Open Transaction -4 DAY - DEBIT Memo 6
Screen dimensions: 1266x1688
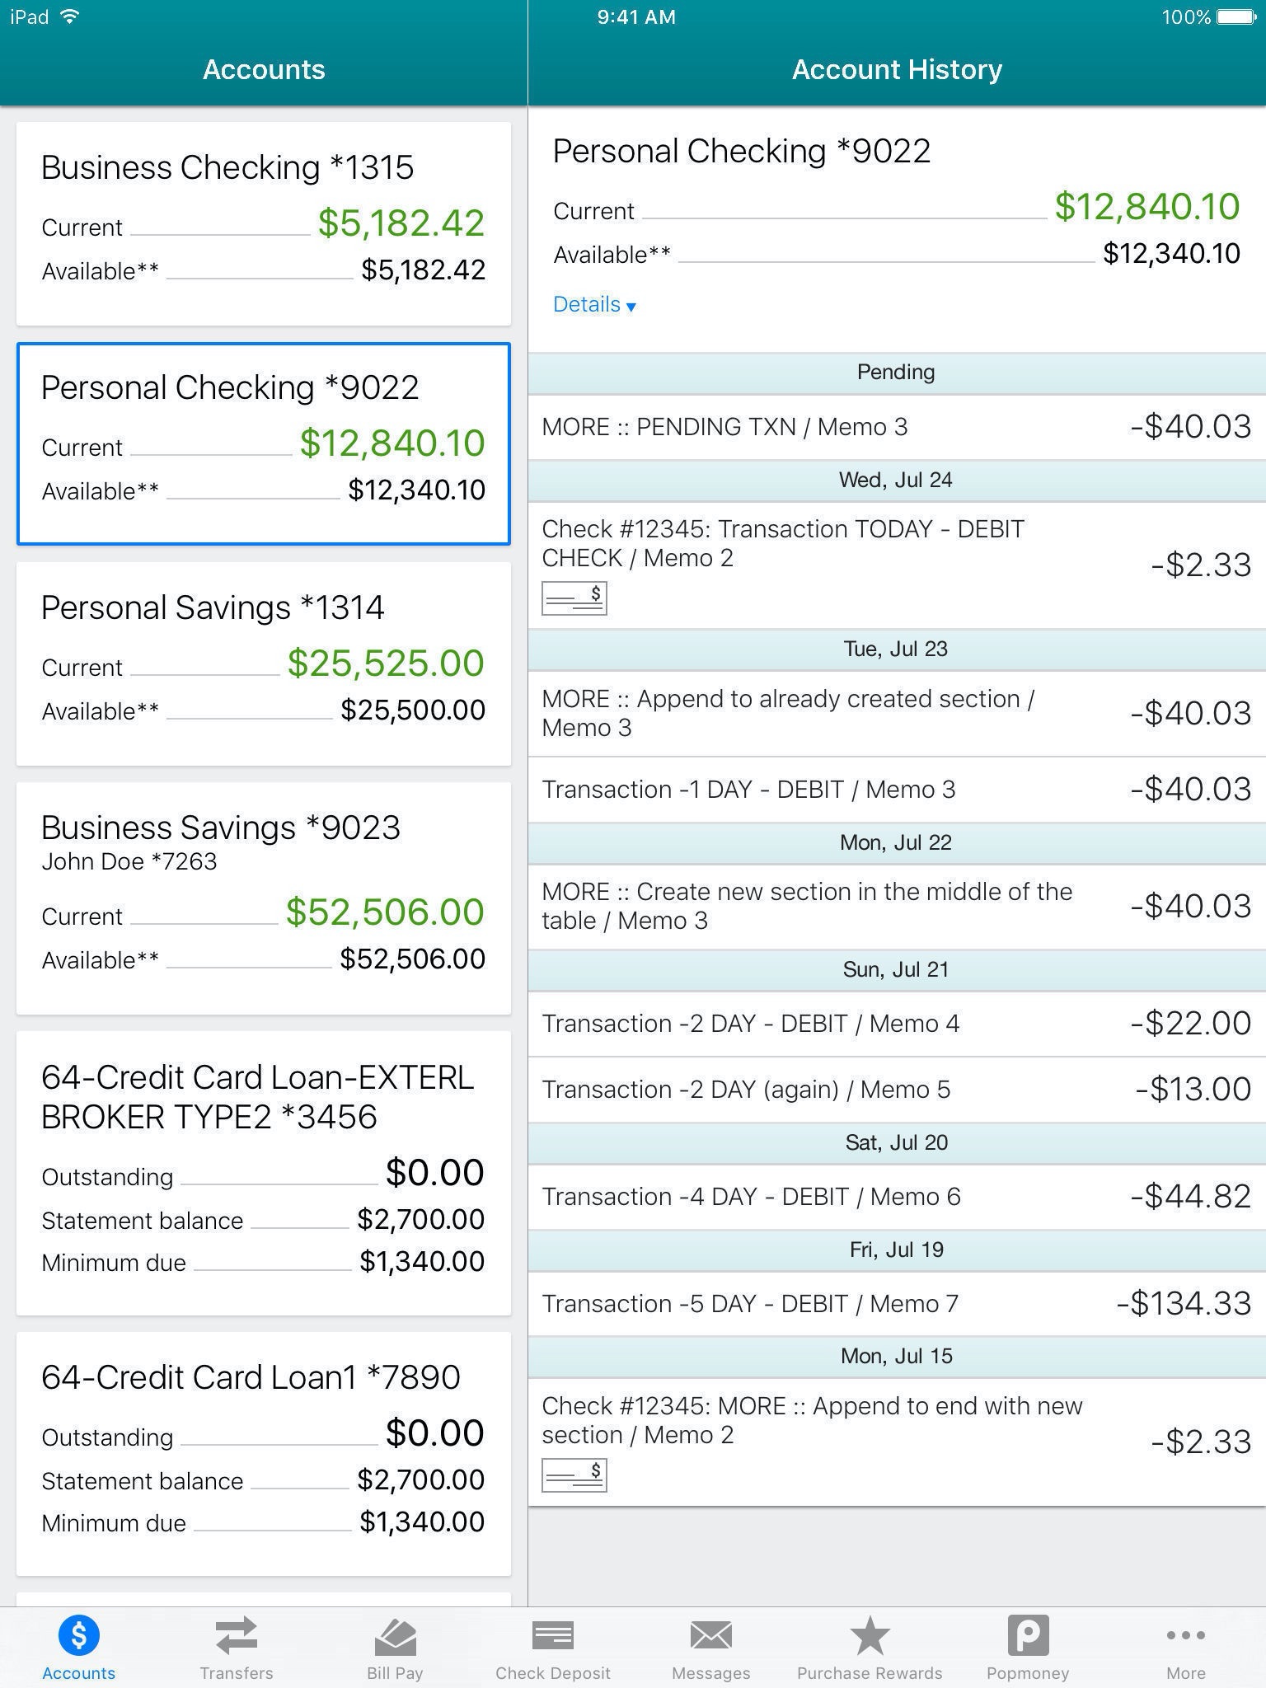pos(896,1197)
